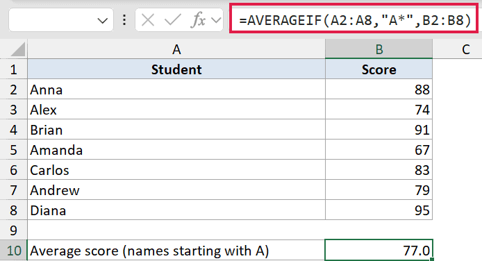Click the three-dot formula bar handle
482x261 pixels.
[x=124, y=20]
